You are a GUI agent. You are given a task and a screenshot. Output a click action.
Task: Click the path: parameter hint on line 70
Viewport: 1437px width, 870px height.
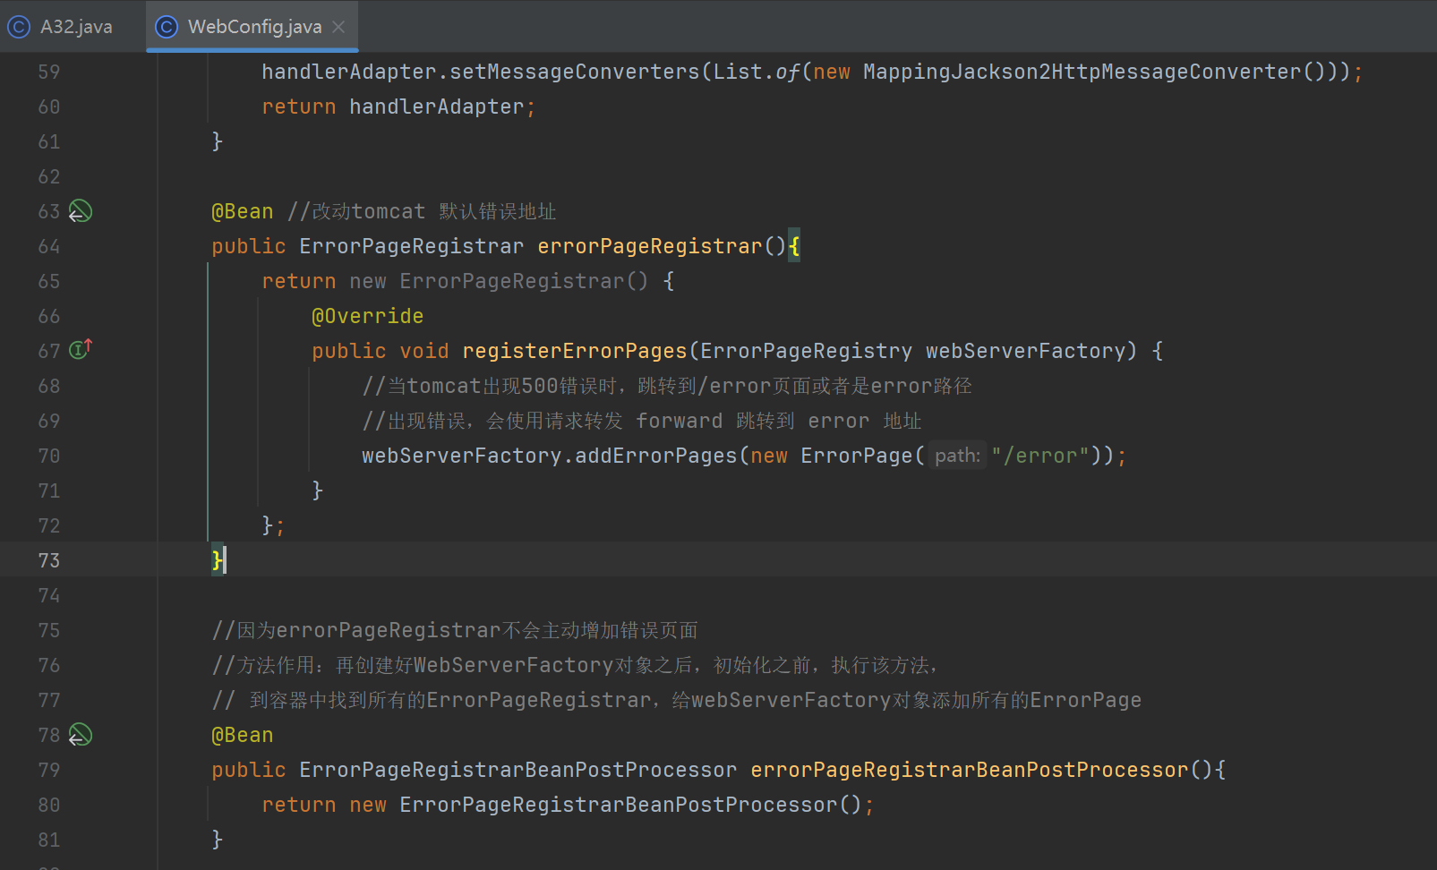point(957,456)
